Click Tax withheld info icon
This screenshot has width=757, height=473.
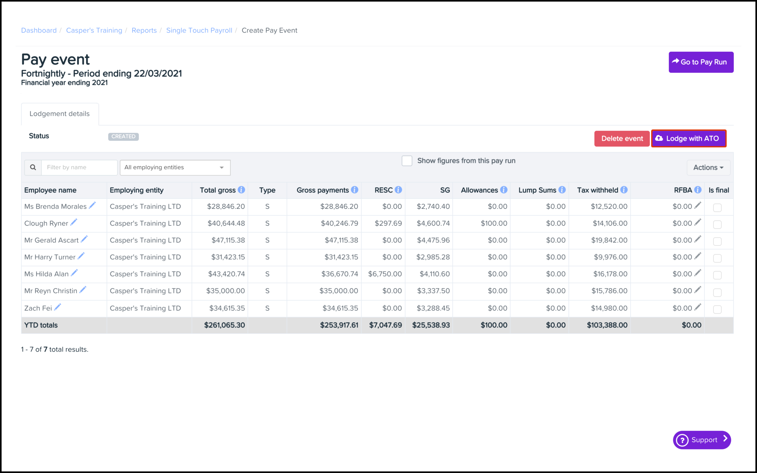click(624, 190)
